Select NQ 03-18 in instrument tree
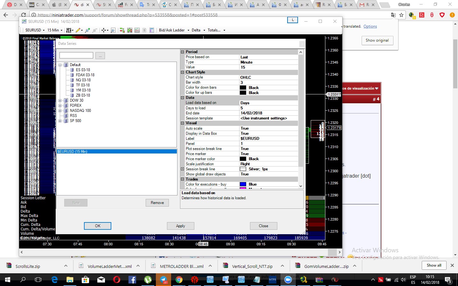The image size is (458, 286). point(83,80)
